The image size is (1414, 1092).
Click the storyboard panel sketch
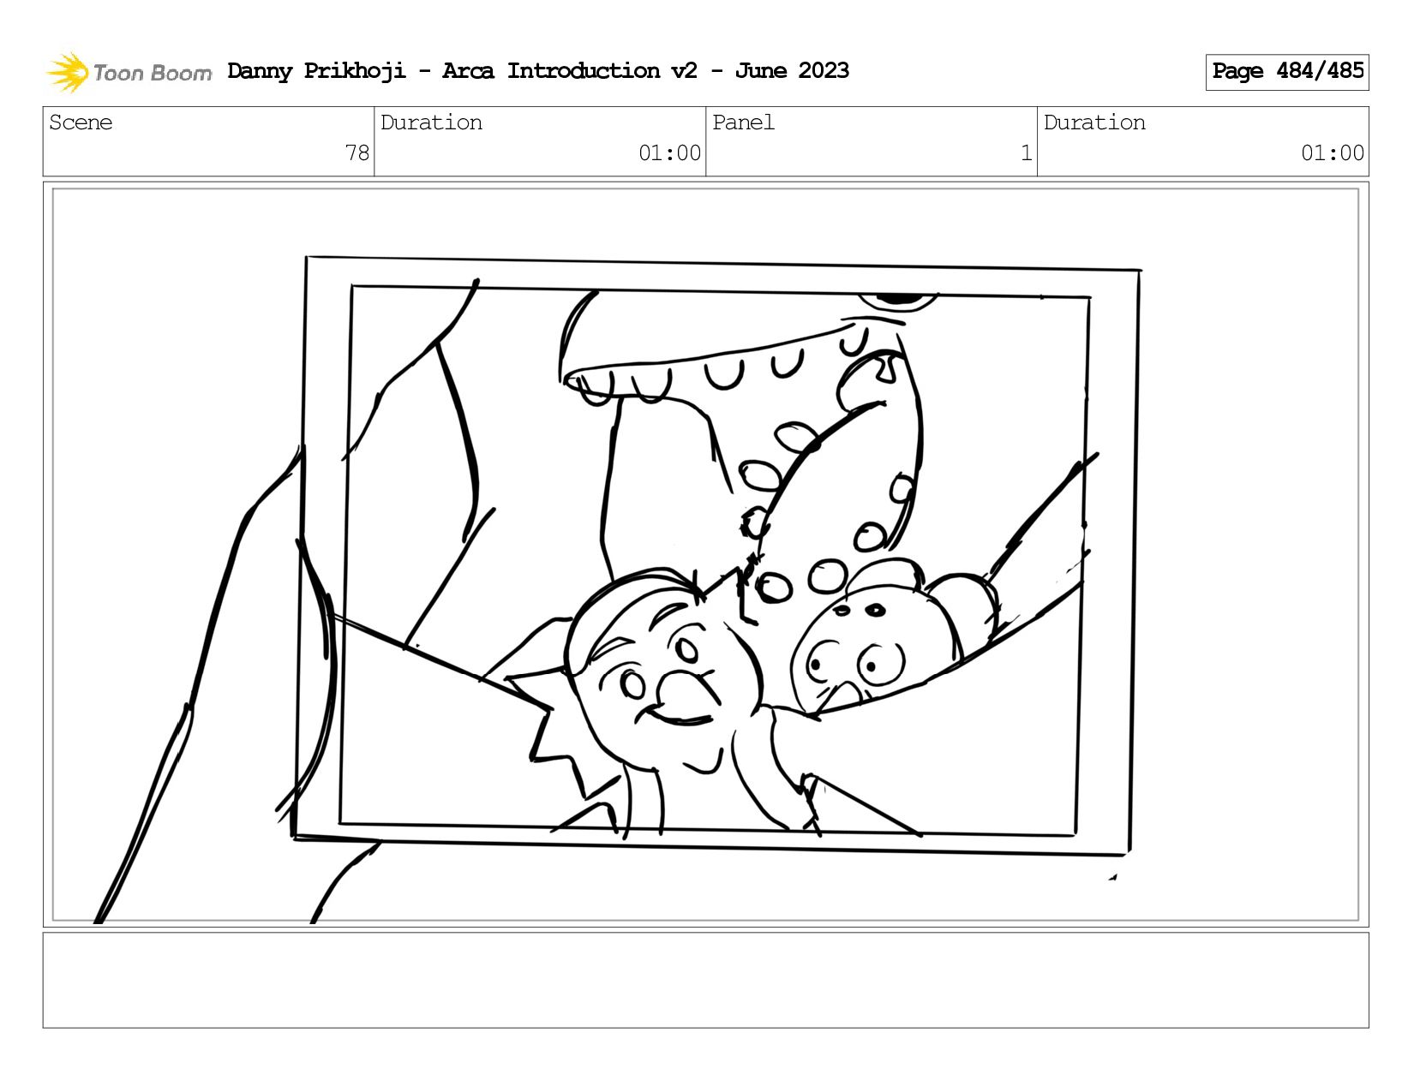[x=705, y=555]
